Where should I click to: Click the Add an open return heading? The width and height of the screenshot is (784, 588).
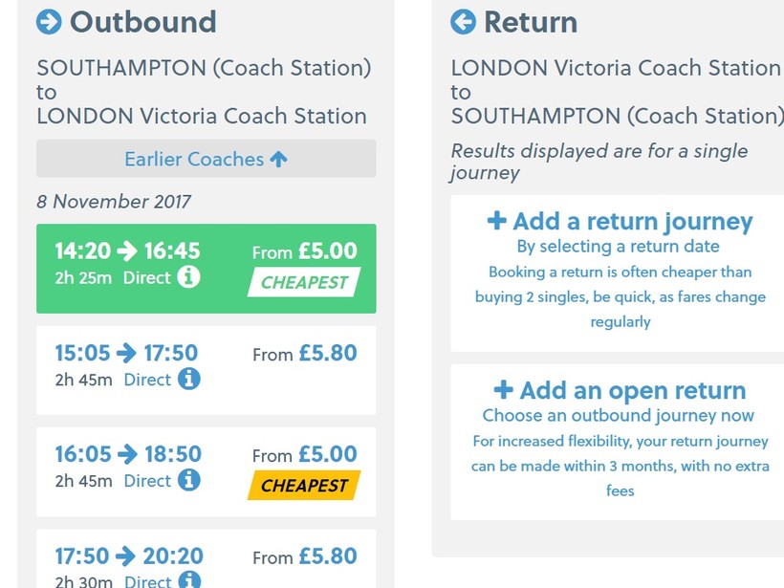pyautogui.click(x=632, y=390)
